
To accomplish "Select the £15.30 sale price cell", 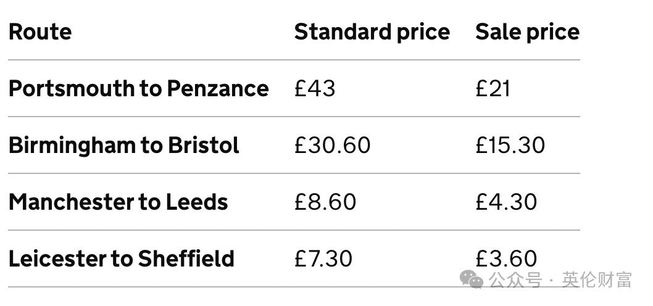I will (x=510, y=146).
